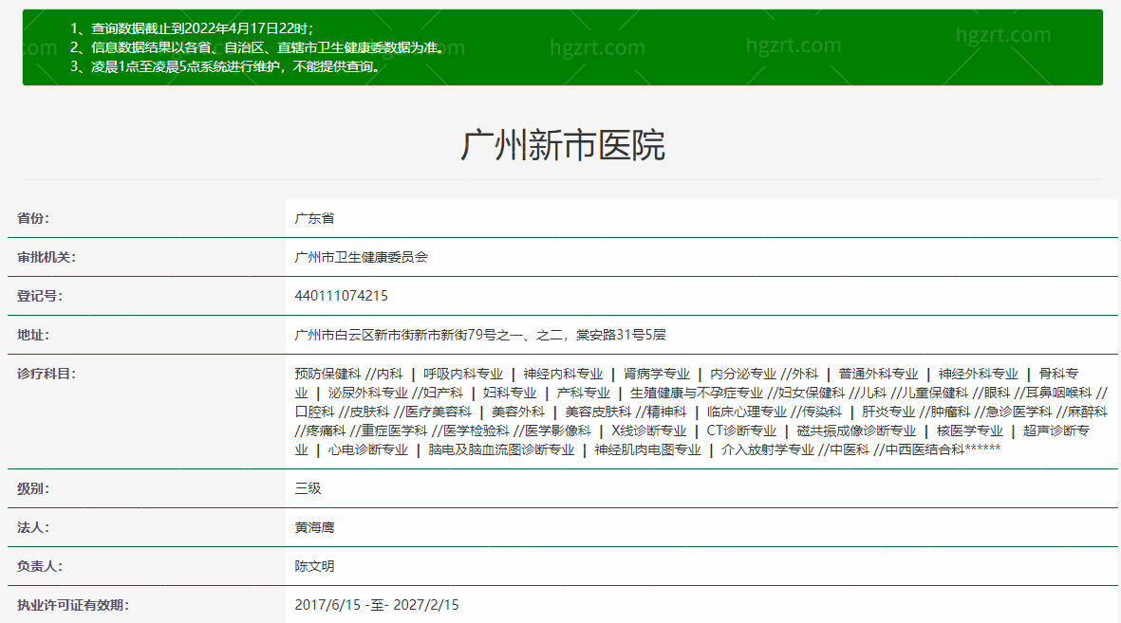The image size is (1121, 623).
Task: Click the registration number 440111074215
Action: (341, 296)
